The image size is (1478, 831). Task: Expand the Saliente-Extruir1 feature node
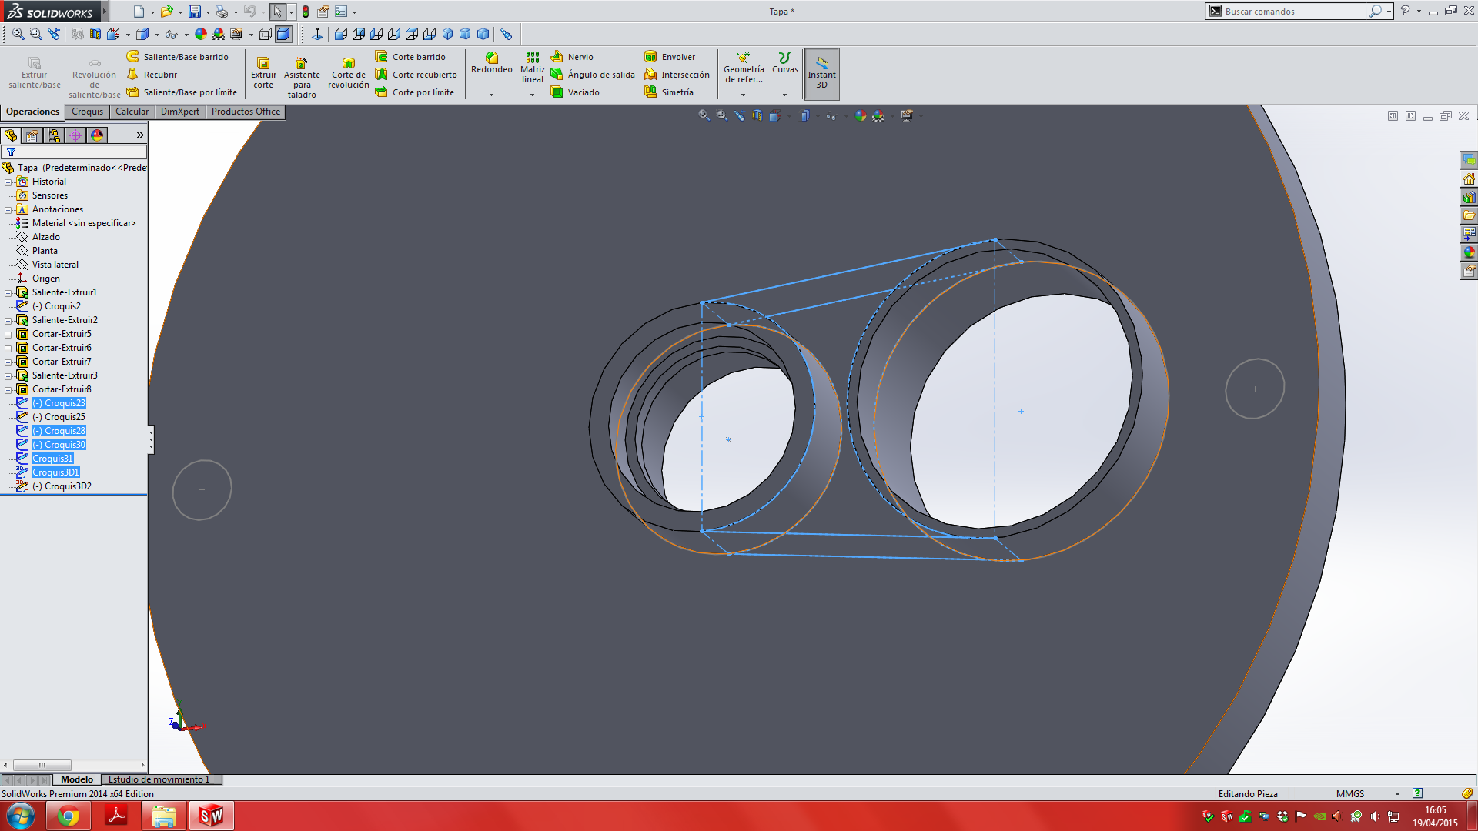(8, 293)
